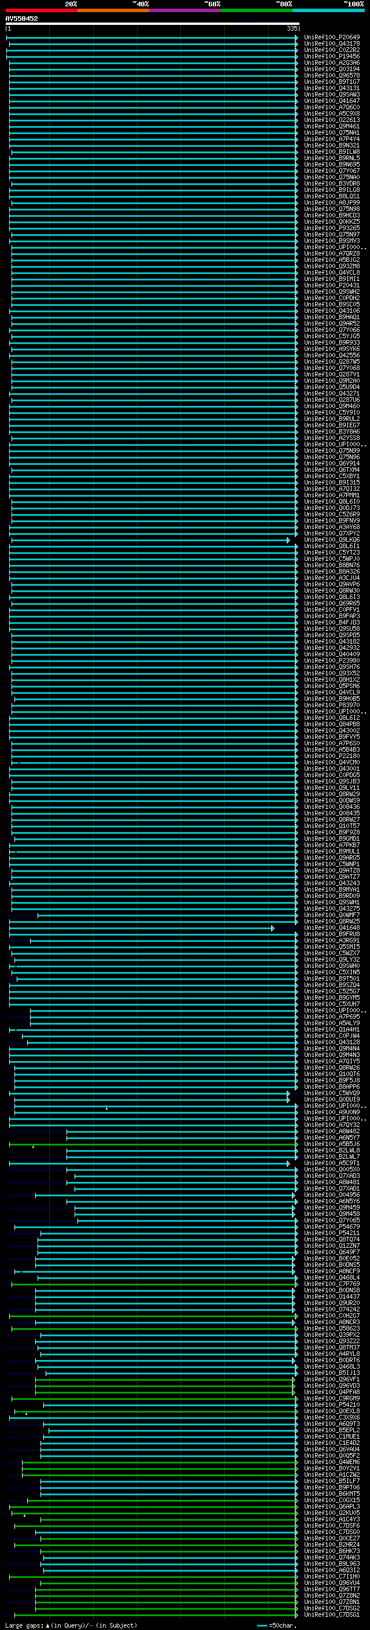Select the UniRef100_B3VDR8 label
The height and width of the screenshot is (1630, 370).
pos(332,183)
